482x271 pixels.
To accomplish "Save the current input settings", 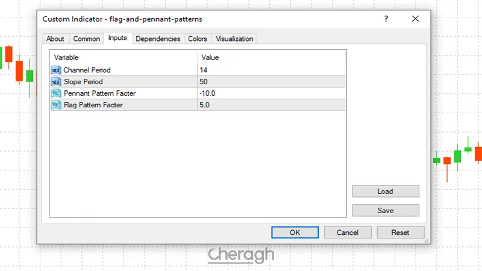I will point(386,211).
